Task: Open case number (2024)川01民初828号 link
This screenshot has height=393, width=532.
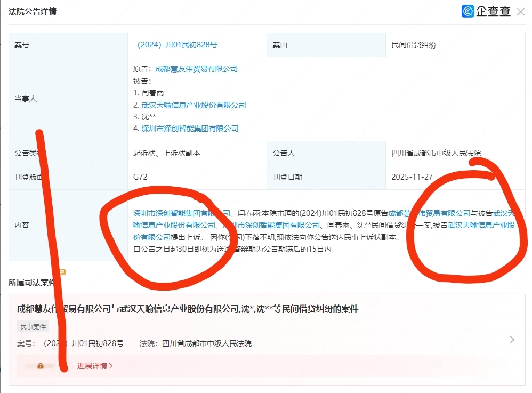Action: 176,45
